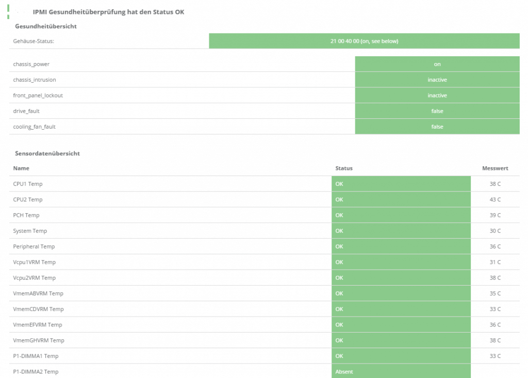This screenshot has width=528, height=378.
Task: Select the System Temp sensor name
Action: (30, 231)
